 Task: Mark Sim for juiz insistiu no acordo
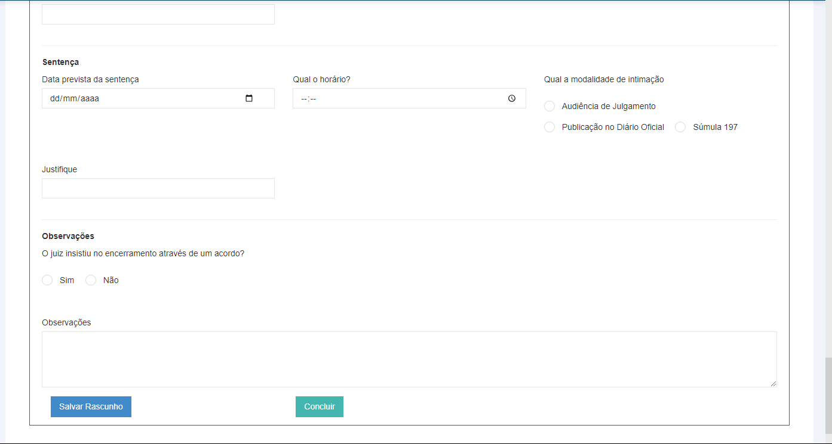click(47, 280)
